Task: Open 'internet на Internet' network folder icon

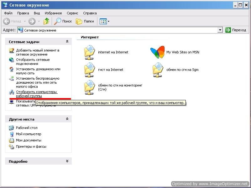Action: point(89,52)
